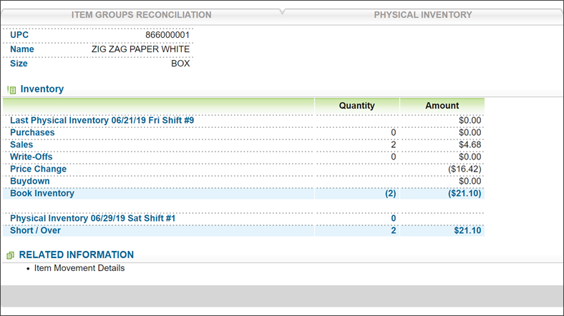This screenshot has width=564, height=316.
Task: Select the Short / Over row
Action: (x=243, y=230)
